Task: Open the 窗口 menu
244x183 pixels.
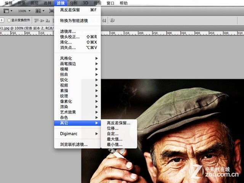Action: click(x=110, y=3)
